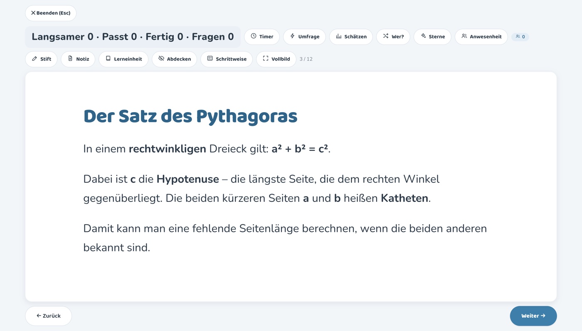This screenshot has width=582, height=331.
Task: Advance with the Weiter button
Action: coord(533,316)
